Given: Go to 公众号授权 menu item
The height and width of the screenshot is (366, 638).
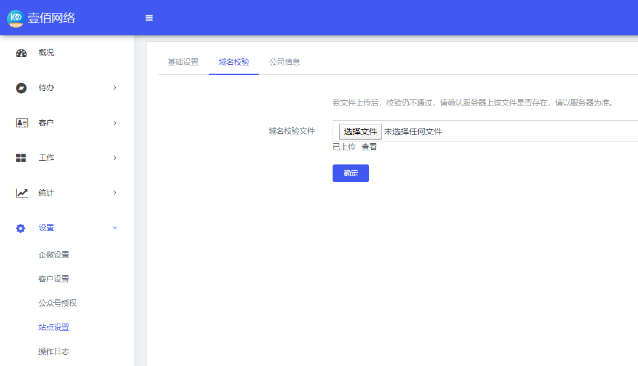Looking at the screenshot, I should [57, 303].
